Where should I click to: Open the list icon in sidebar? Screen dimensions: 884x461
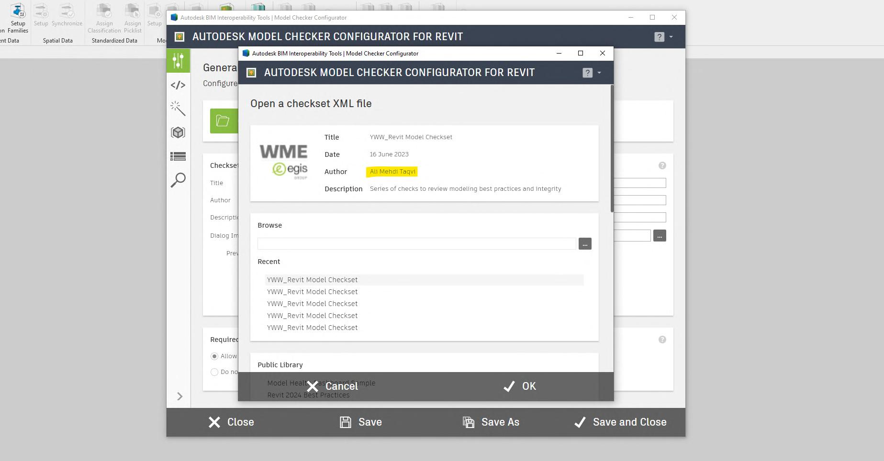(178, 156)
